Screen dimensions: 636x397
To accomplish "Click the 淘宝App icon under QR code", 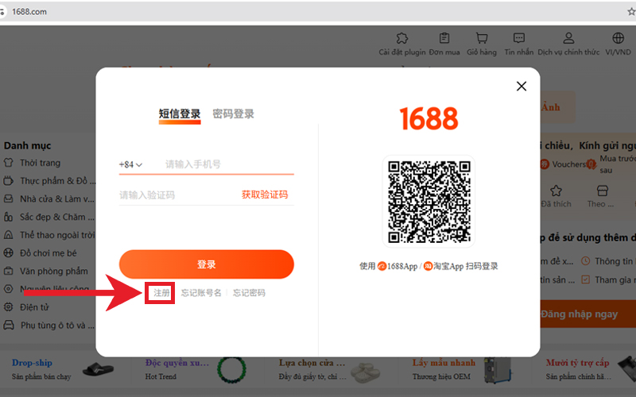I will (428, 266).
